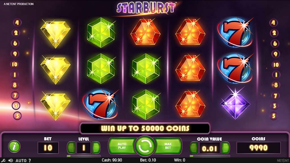290x163 pixels.
Task: Mute sound using the speaker icon
Action: coord(11,160)
